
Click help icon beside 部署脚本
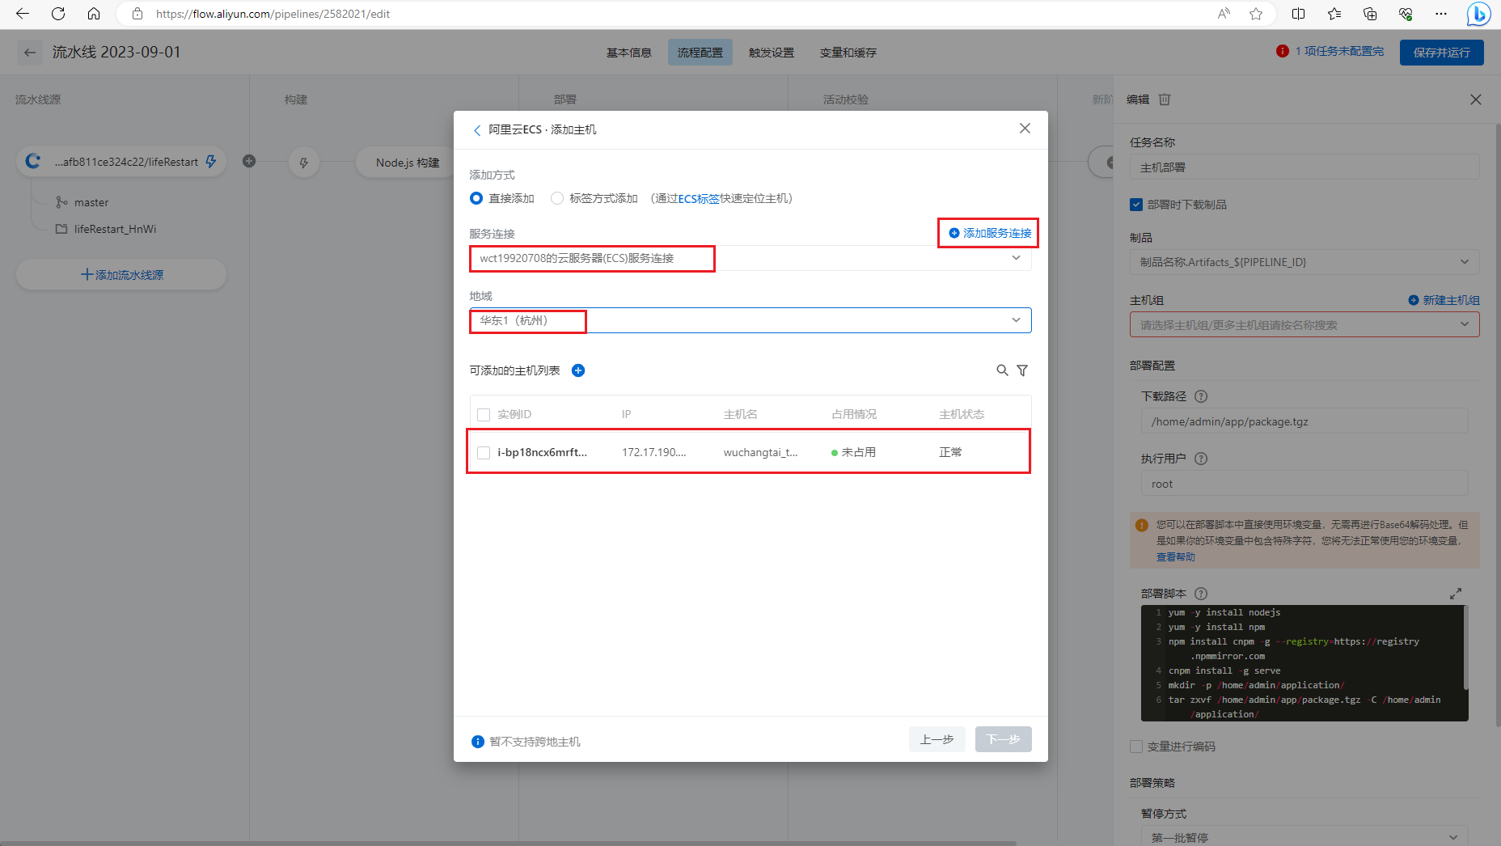1201,593
